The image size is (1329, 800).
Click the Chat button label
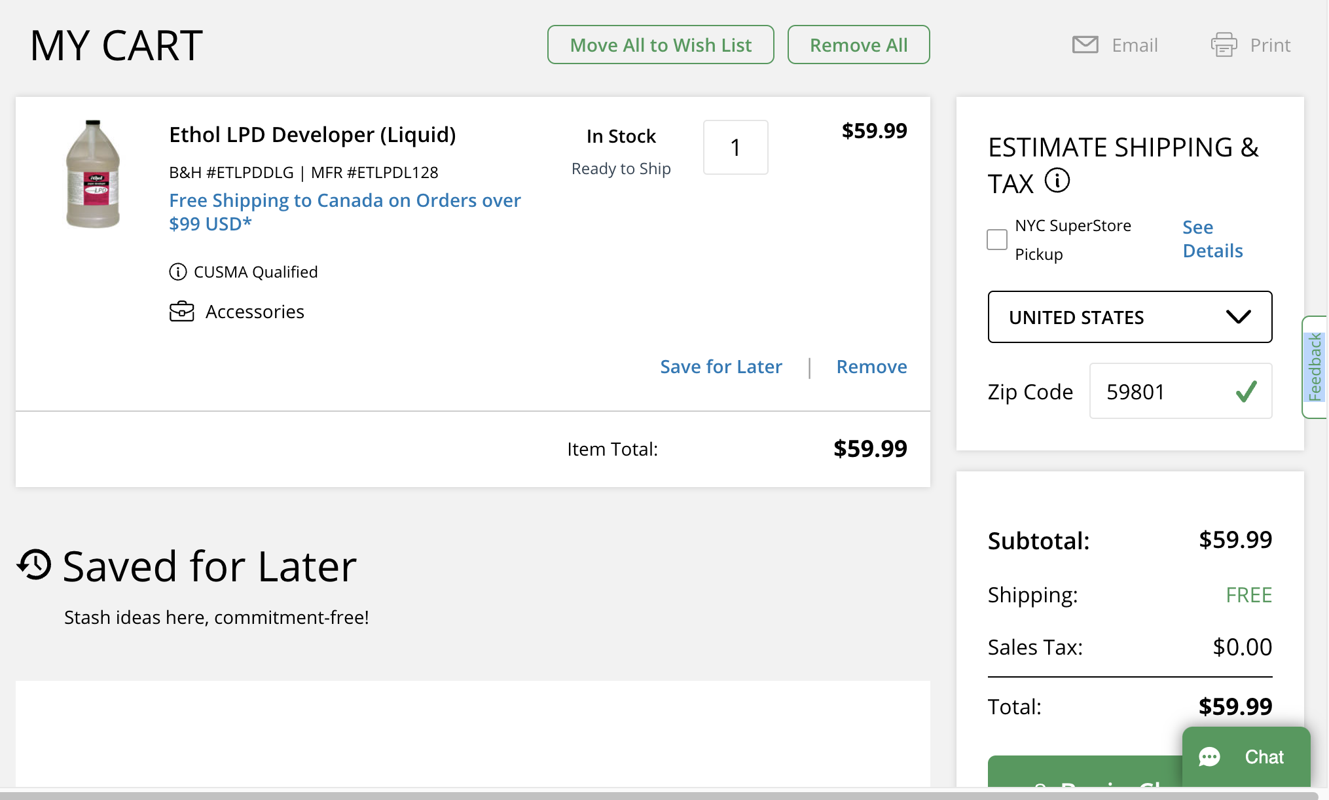pyautogui.click(x=1264, y=757)
